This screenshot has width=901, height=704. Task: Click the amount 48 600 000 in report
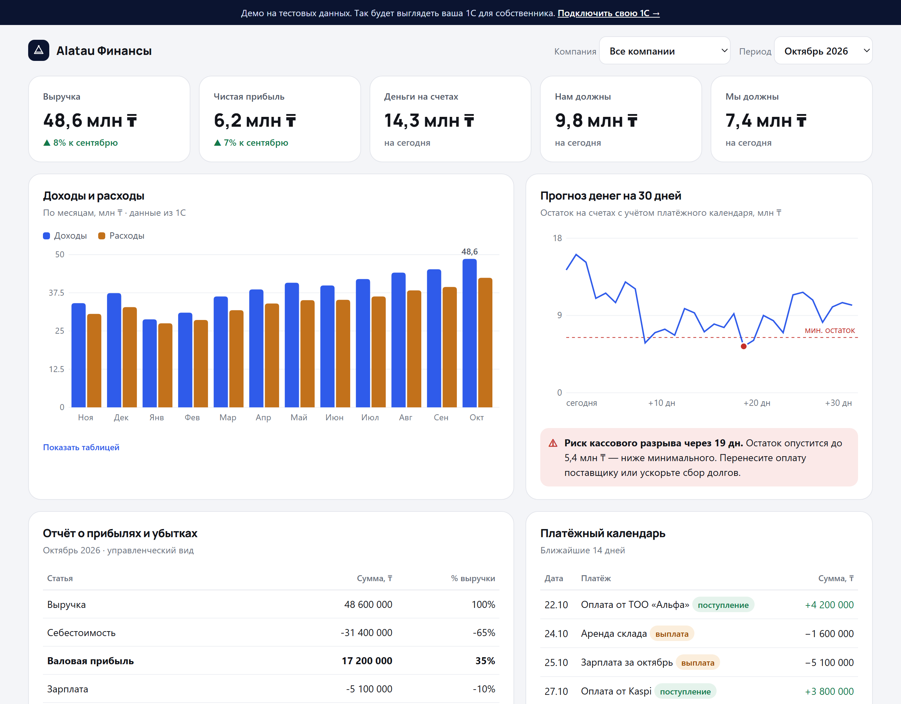coord(368,604)
